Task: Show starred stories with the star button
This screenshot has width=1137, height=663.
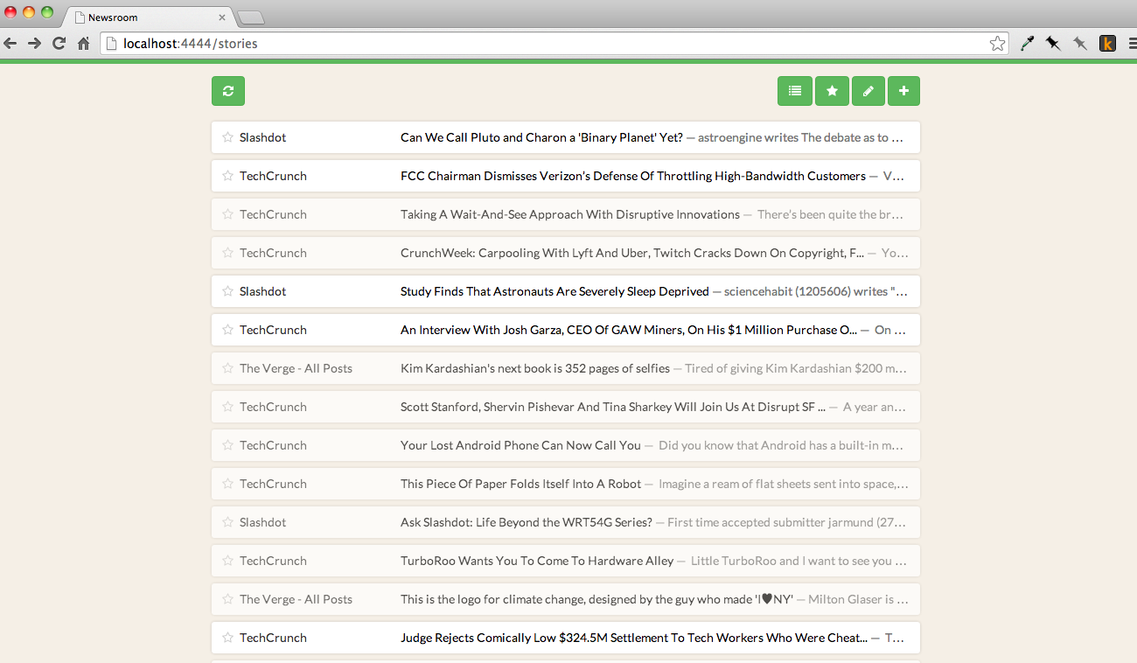Action: pos(832,91)
